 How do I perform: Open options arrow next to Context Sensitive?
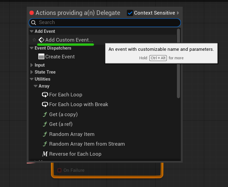coord(178,13)
